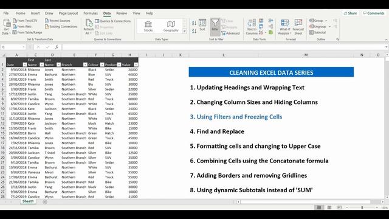Switch to Page Break Preview
The width and height of the screenshot is (389, 219).
click(x=339, y=207)
